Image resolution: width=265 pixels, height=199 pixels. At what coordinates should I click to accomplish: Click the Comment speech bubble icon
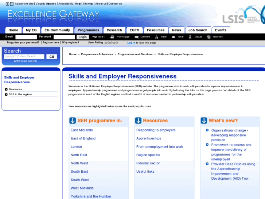[137, 37]
